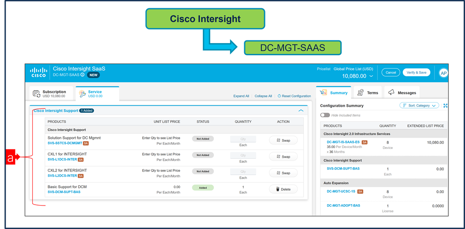Open DC-MGT-UCSC-1S link in summary

(341, 191)
